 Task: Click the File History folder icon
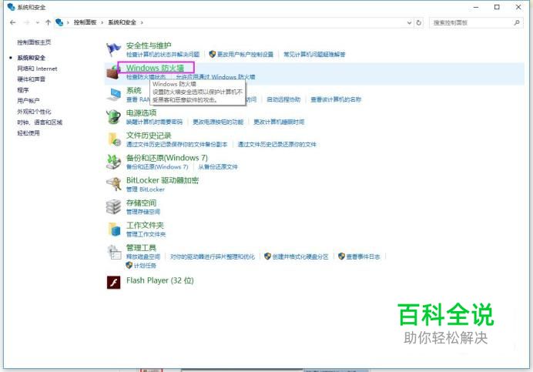[114, 139]
